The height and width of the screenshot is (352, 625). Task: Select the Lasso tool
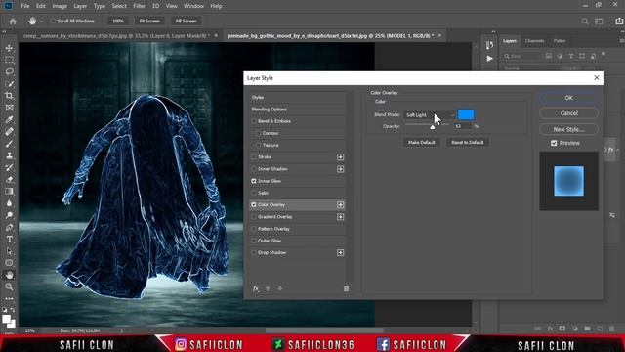point(9,71)
